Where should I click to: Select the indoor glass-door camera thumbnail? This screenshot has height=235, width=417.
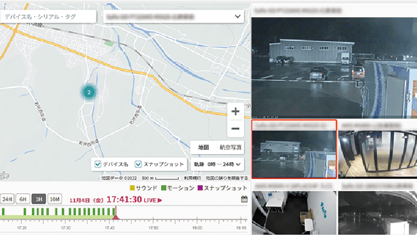[377, 154]
